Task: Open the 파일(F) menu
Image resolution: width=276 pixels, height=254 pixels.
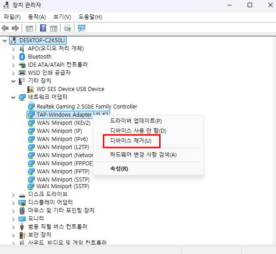Action: tap(12, 17)
